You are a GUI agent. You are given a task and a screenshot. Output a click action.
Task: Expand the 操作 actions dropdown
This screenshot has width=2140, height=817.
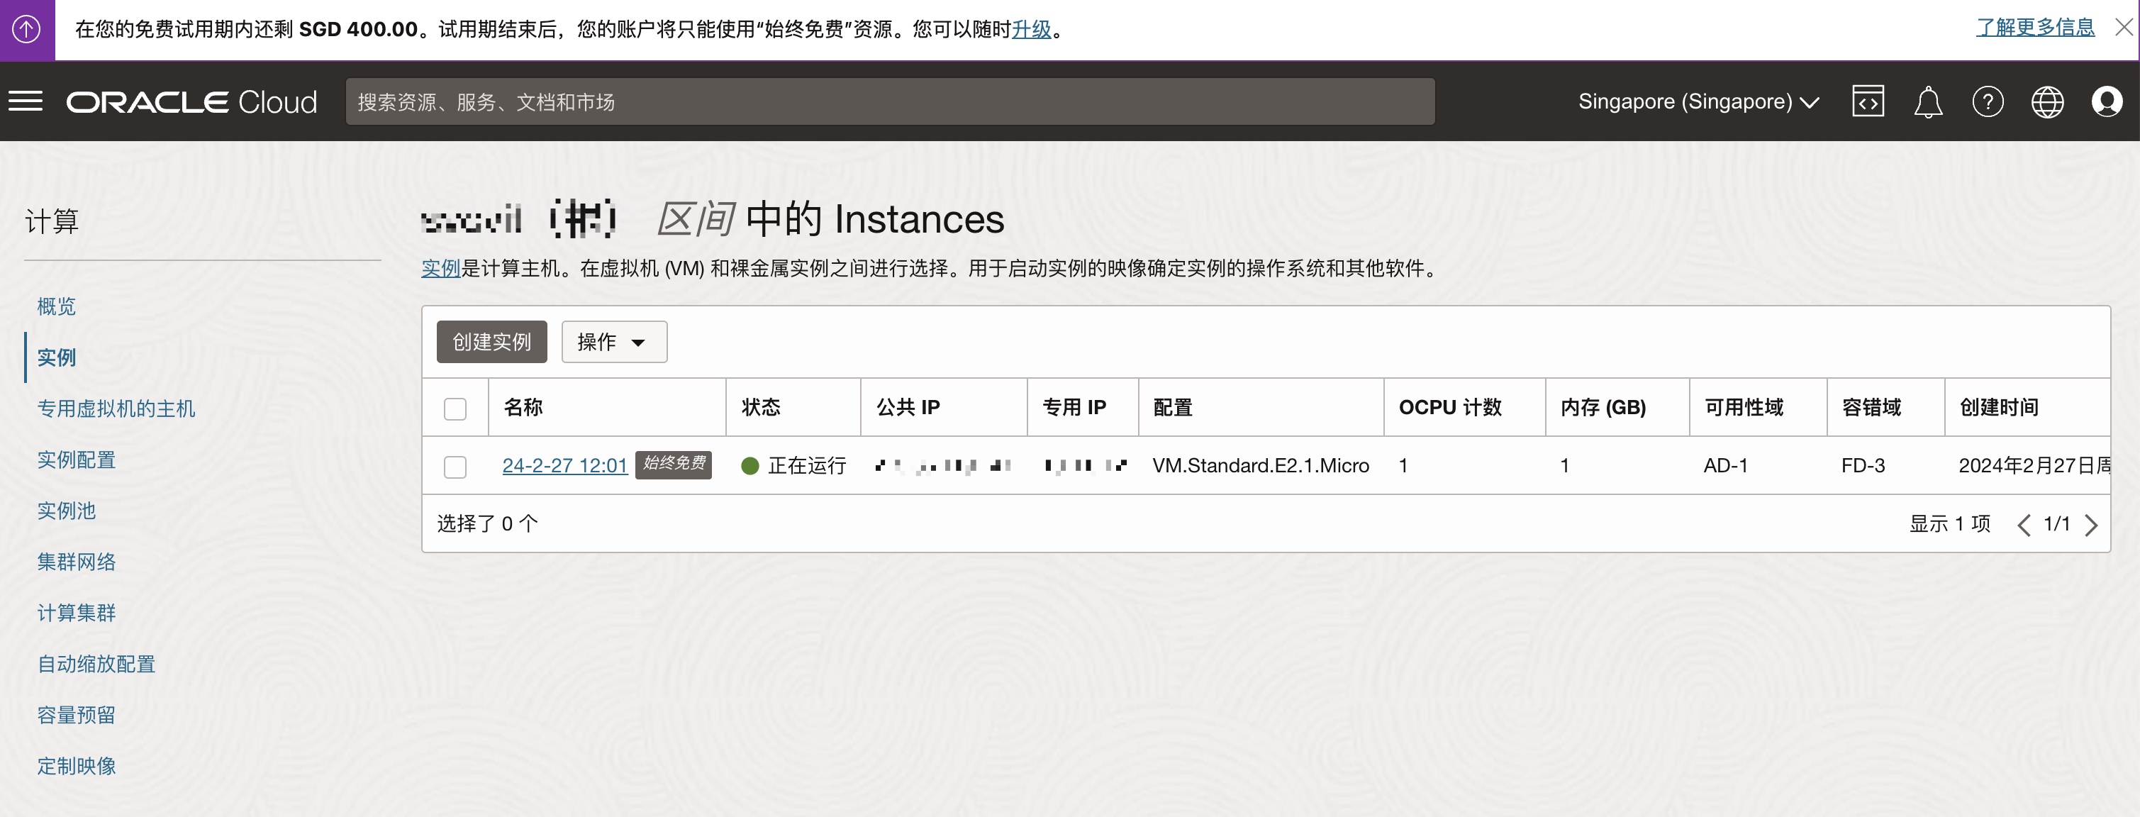(614, 342)
